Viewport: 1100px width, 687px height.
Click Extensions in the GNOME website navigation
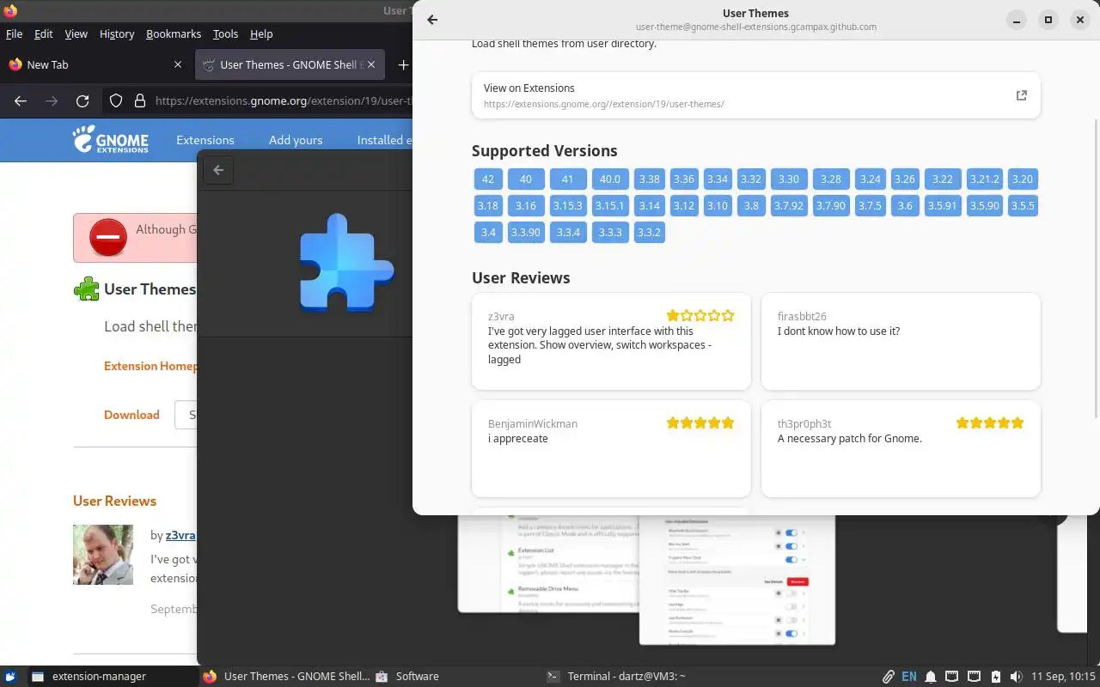[205, 140]
